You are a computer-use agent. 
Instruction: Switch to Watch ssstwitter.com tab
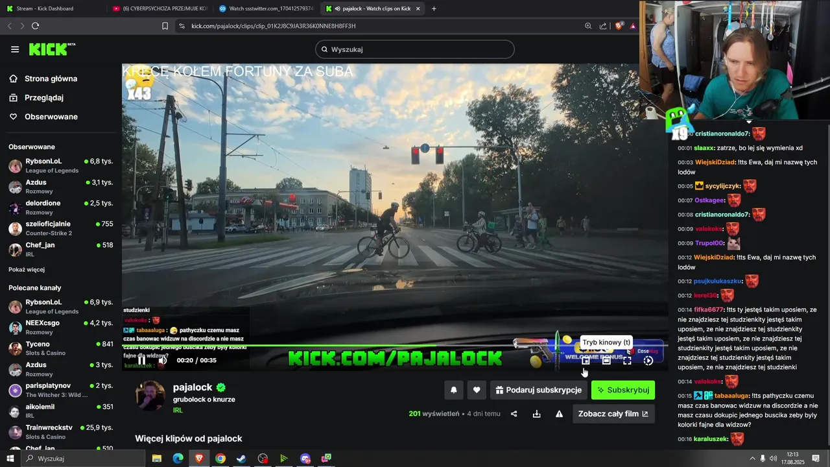[266, 8]
